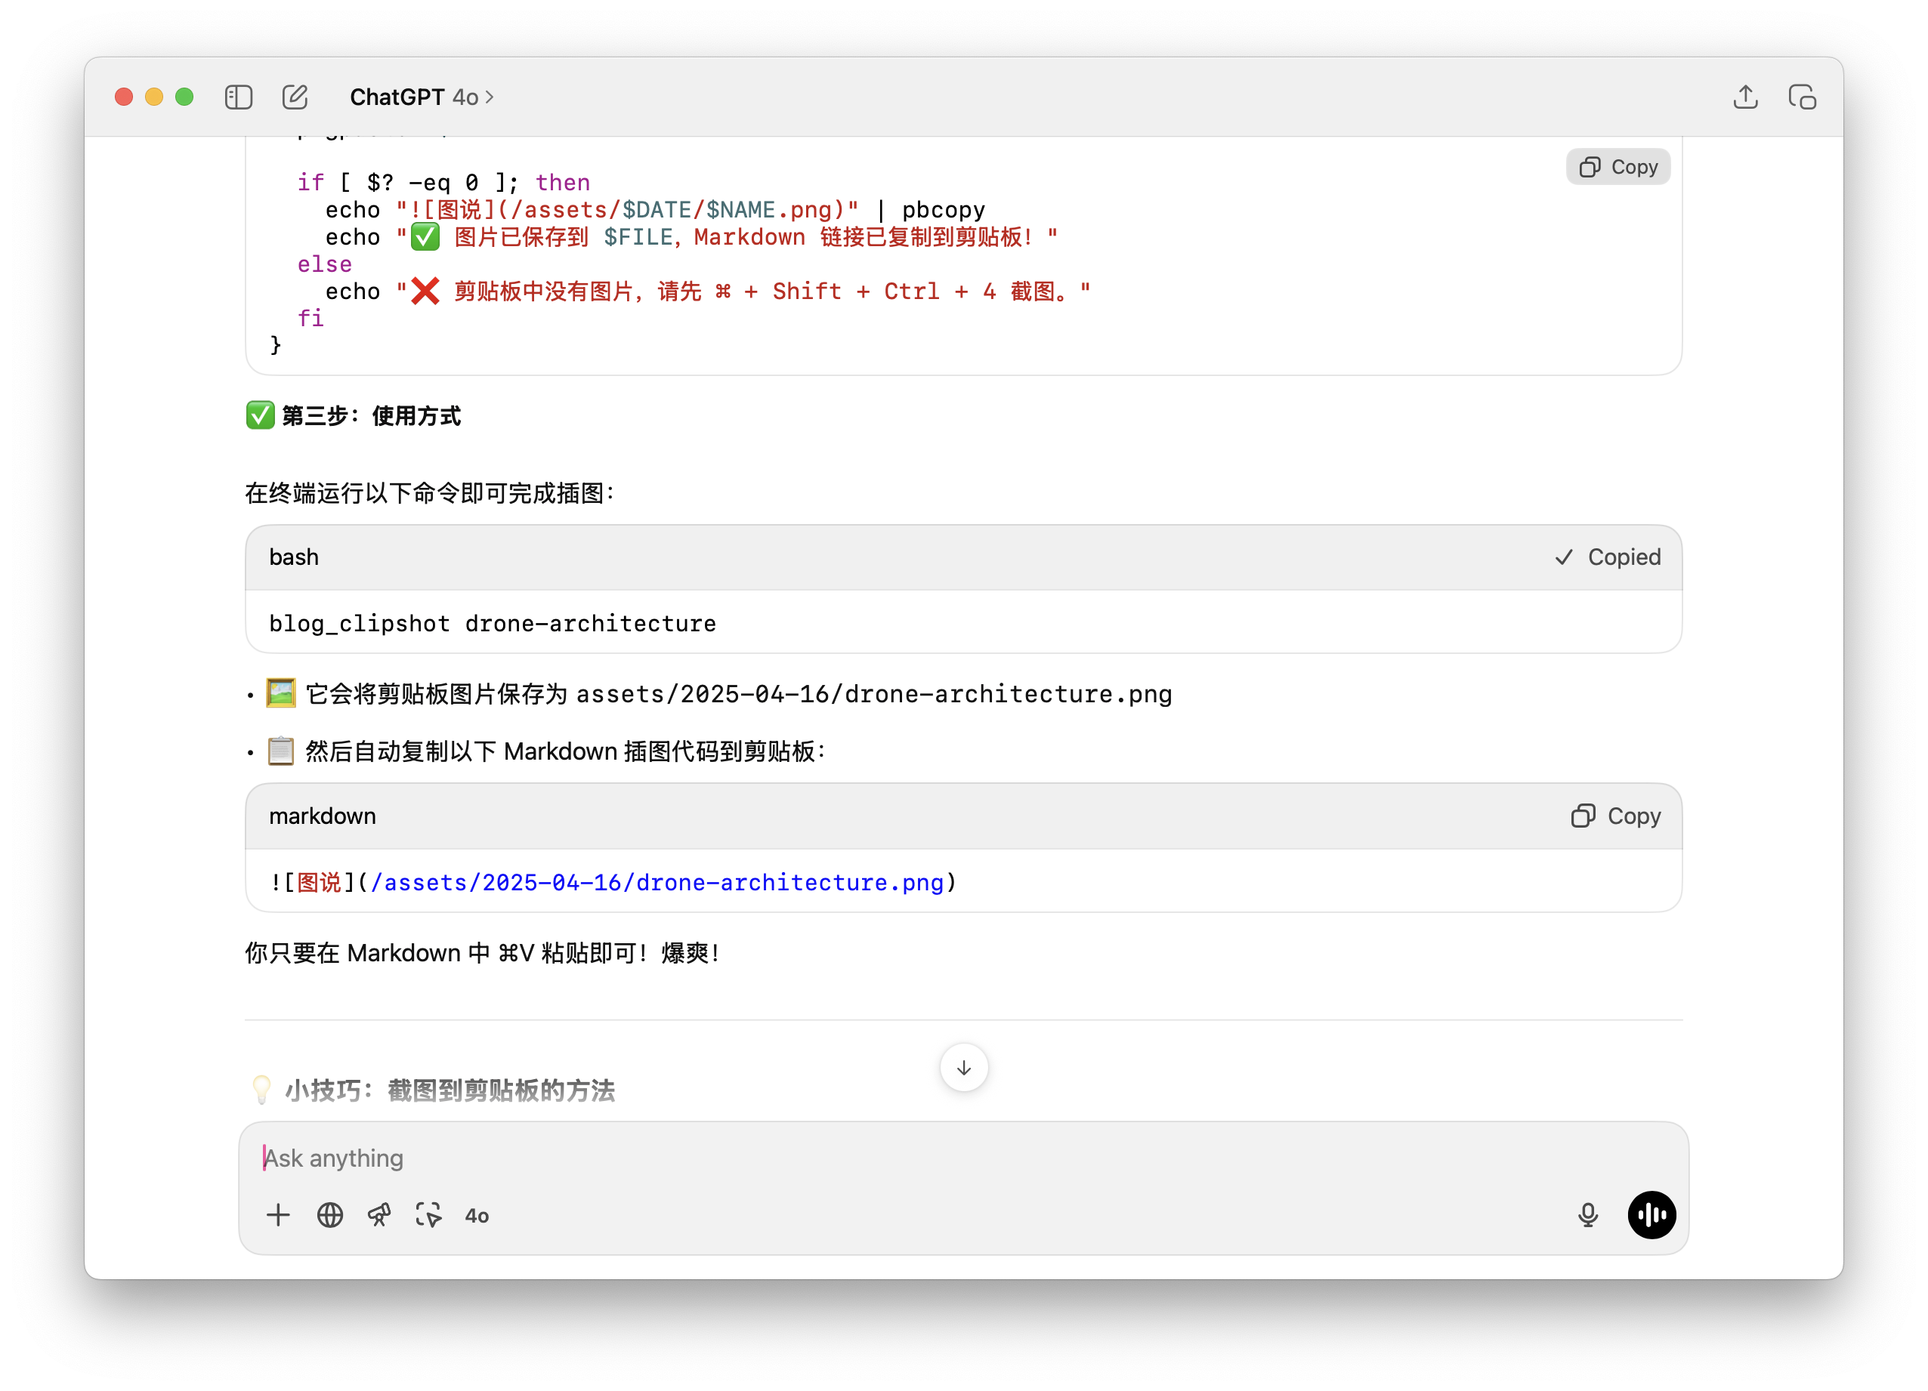Start dictation with microphone icon
This screenshot has height=1391, width=1928.
point(1587,1215)
